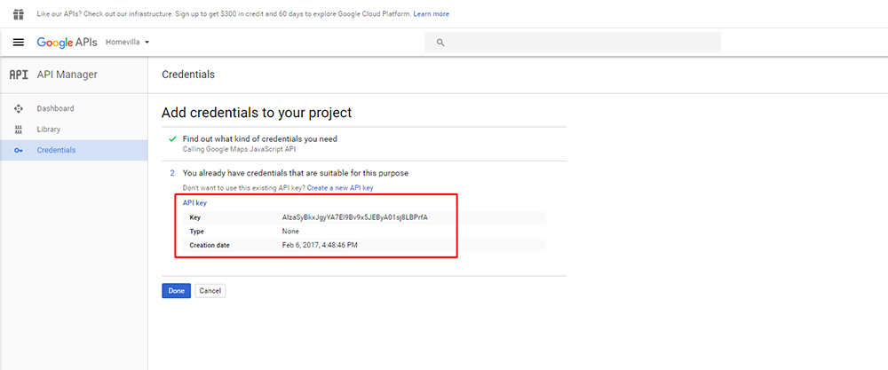Click the blue Done button
888x370 pixels.
(176, 291)
